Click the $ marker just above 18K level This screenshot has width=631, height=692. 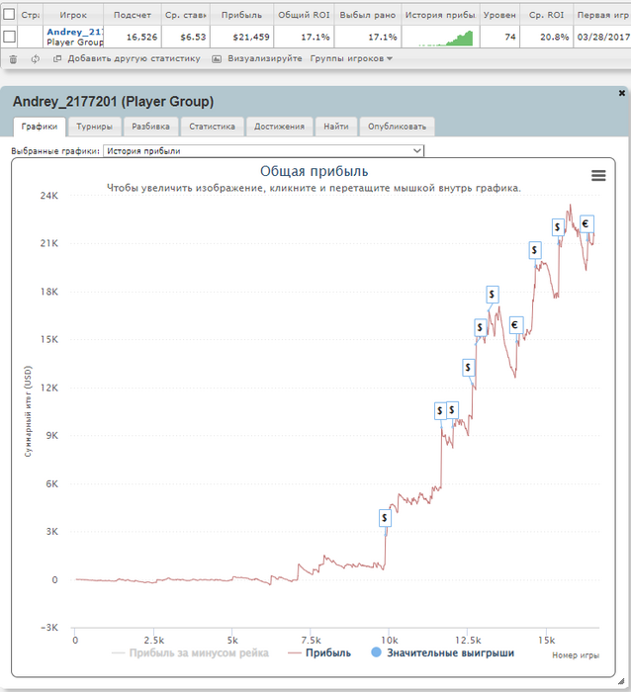(492, 294)
